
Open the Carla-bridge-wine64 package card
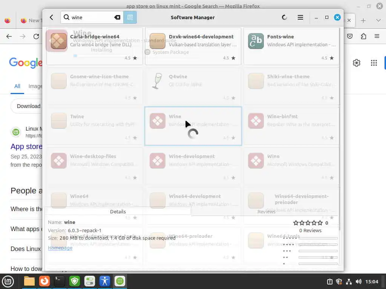click(x=95, y=46)
